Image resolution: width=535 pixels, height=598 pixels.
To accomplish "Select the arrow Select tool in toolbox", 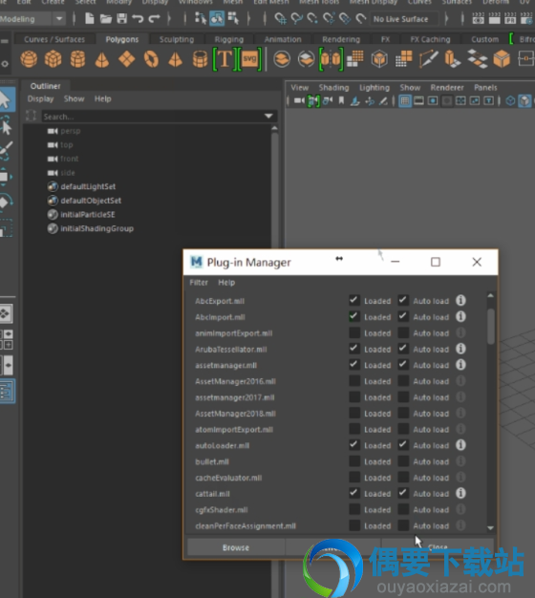I will point(6,100).
